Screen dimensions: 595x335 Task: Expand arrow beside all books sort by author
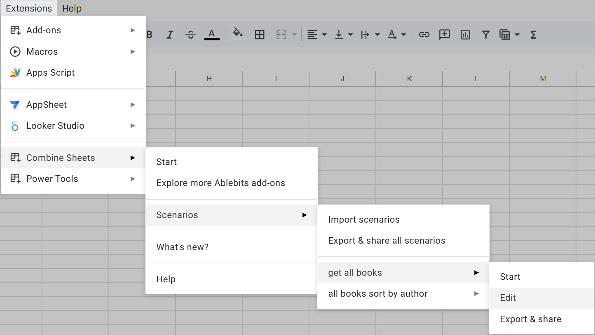coord(476,293)
